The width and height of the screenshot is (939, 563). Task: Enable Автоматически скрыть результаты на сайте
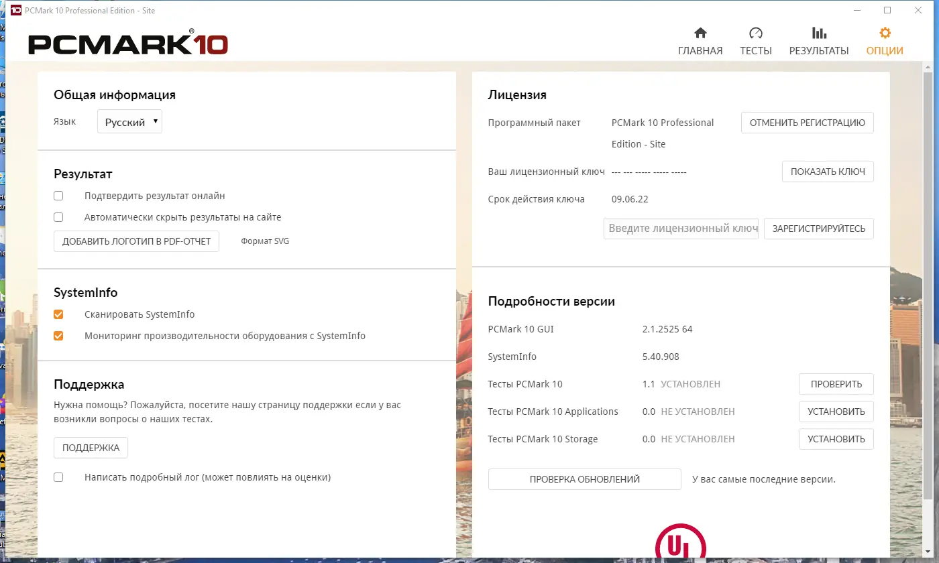pos(58,217)
